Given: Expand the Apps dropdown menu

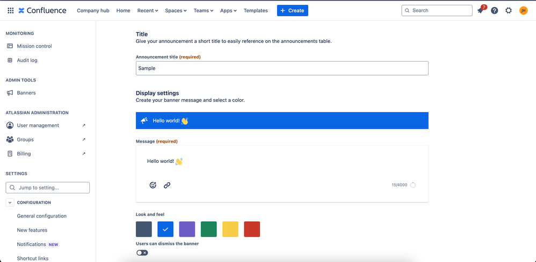Looking at the screenshot, I should pyautogui.click(x=228, y=11).
